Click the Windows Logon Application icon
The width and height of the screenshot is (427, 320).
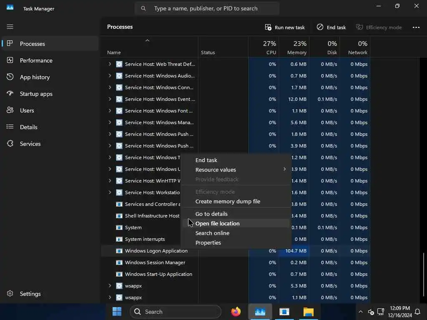[119, 251]
